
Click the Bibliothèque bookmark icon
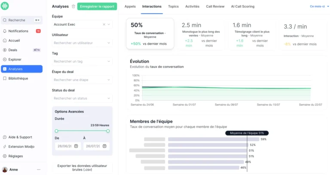5,78
